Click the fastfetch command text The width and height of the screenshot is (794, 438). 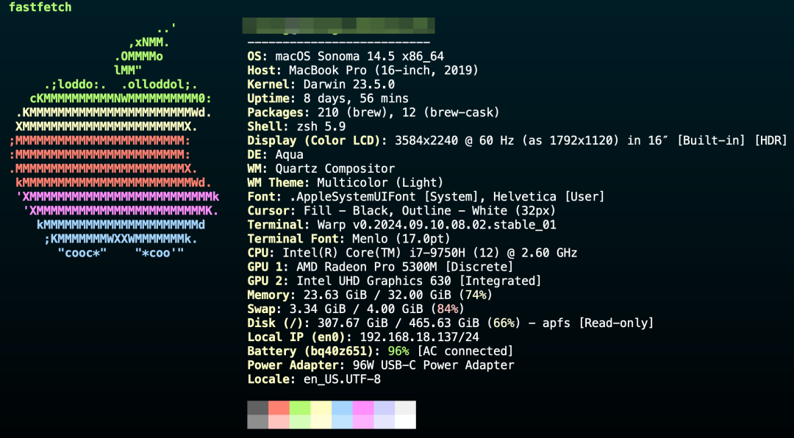tap(40, 7)
